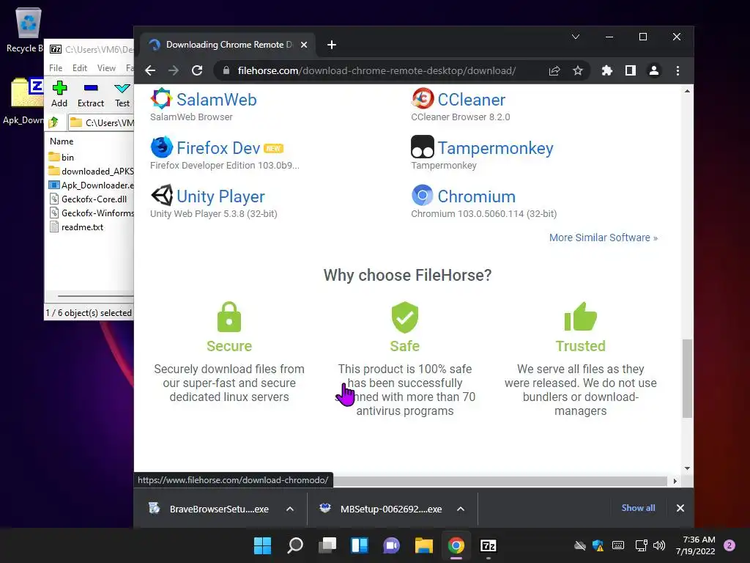Viewport: 750px width, 563px height.
Task: Open the volume control in system tray
Action: coord(659,545)
